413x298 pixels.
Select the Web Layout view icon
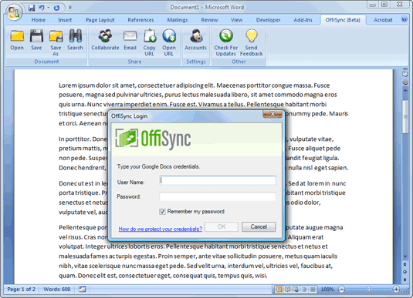click(x=296, y=290)
